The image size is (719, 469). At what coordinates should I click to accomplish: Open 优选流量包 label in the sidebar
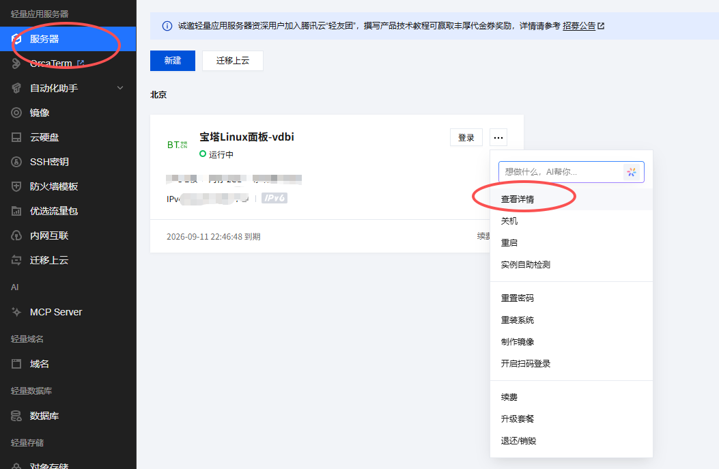[x=54, y=211]
